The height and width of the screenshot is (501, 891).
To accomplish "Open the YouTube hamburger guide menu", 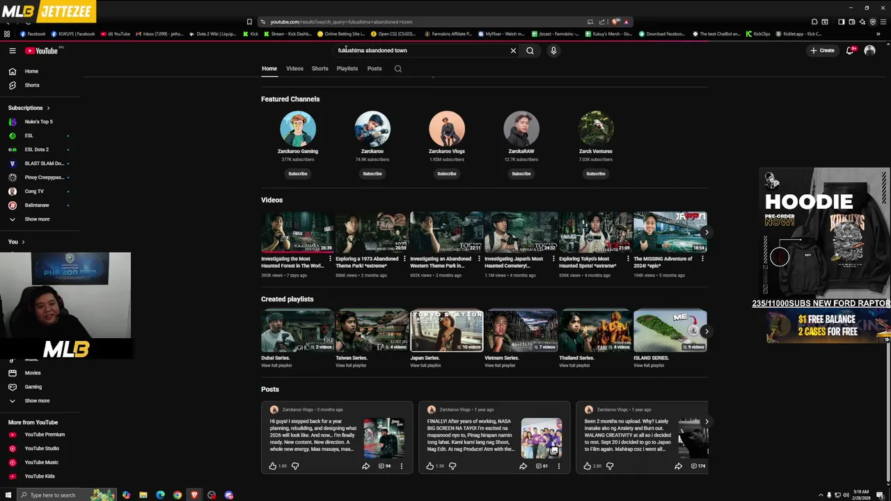I will 12,51.
